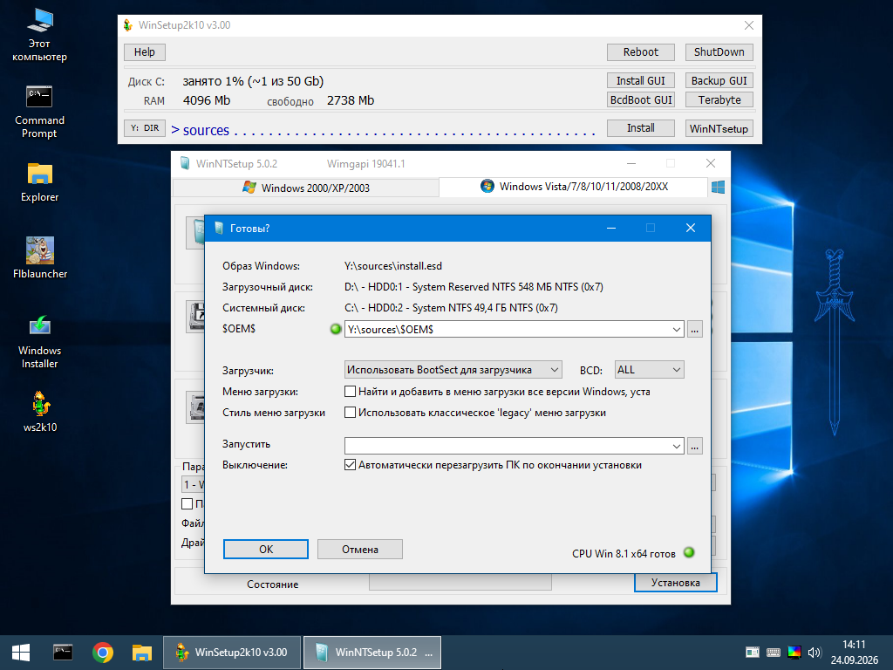Open the Этот компьютер desktop icon
This screenshot has height=670, width=893.
coord(39,35)
